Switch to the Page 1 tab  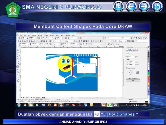tap(37, 98)
